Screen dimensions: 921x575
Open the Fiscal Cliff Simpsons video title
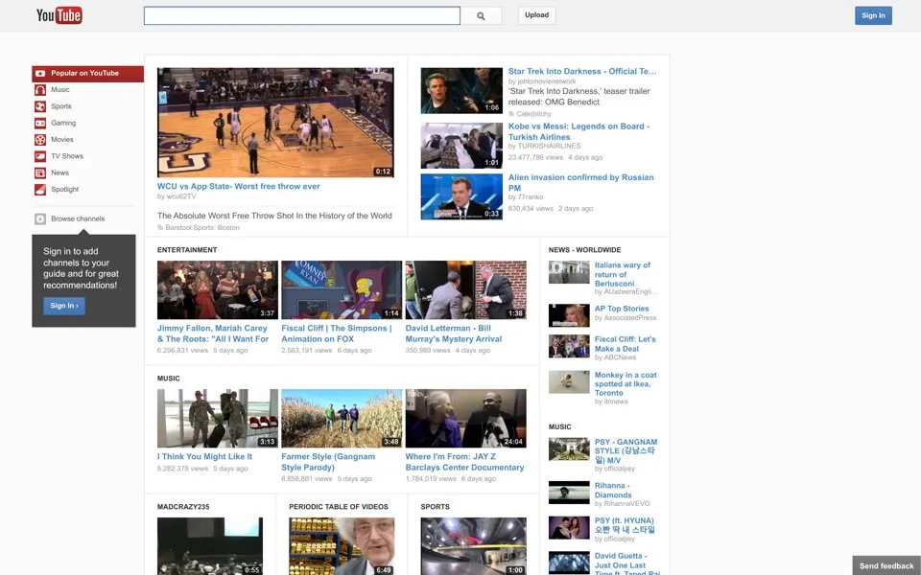click(x=337, y=333)
